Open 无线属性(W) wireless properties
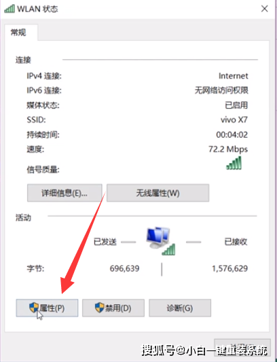Screen dimensions: 277x362 [158, 193]
